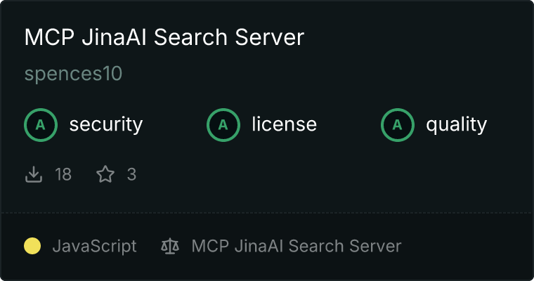
Task: Click the scales license icon in footer
Action: coord(170,246)
